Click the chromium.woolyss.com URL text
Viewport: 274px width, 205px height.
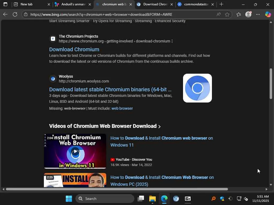pyautogui.click(x=84, y=81)
